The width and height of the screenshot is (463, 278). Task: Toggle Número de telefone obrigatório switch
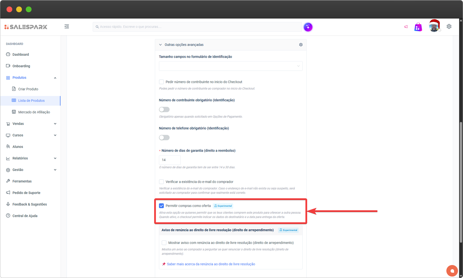[164, 138]
